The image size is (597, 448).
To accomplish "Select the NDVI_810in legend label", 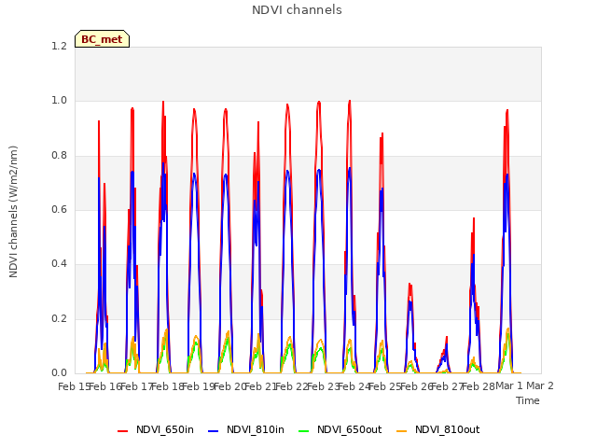I will [256, 429].
